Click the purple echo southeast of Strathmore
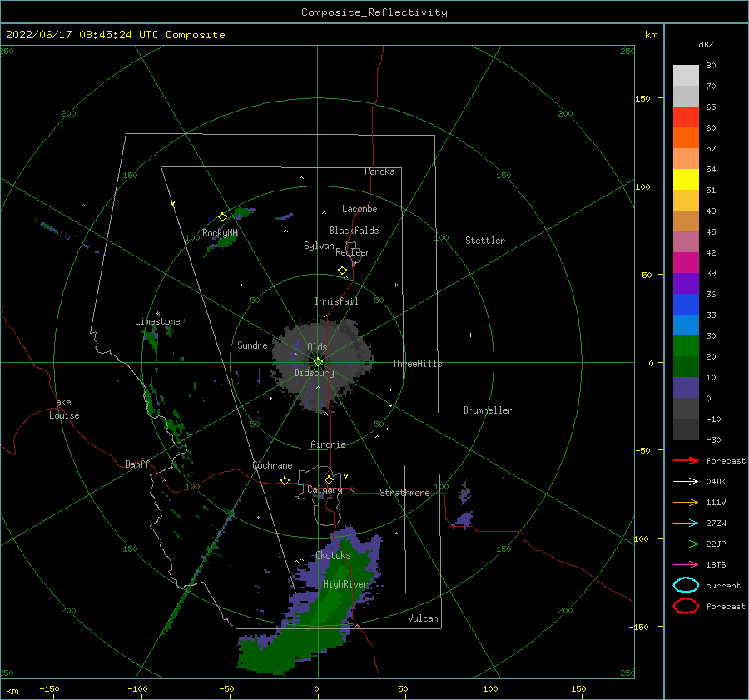Image resolution: width=749 pixels, height=700 pixels. coord(464,519)
